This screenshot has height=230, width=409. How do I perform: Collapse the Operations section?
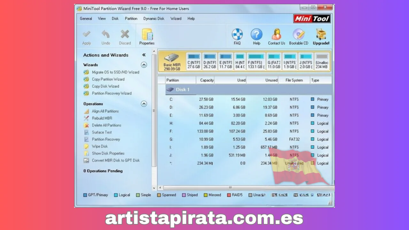pyautogui.click(x=144, y=104)
